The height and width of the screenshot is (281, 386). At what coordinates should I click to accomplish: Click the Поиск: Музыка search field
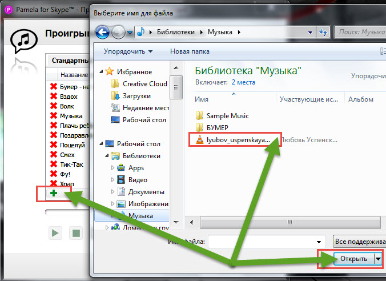360,32
